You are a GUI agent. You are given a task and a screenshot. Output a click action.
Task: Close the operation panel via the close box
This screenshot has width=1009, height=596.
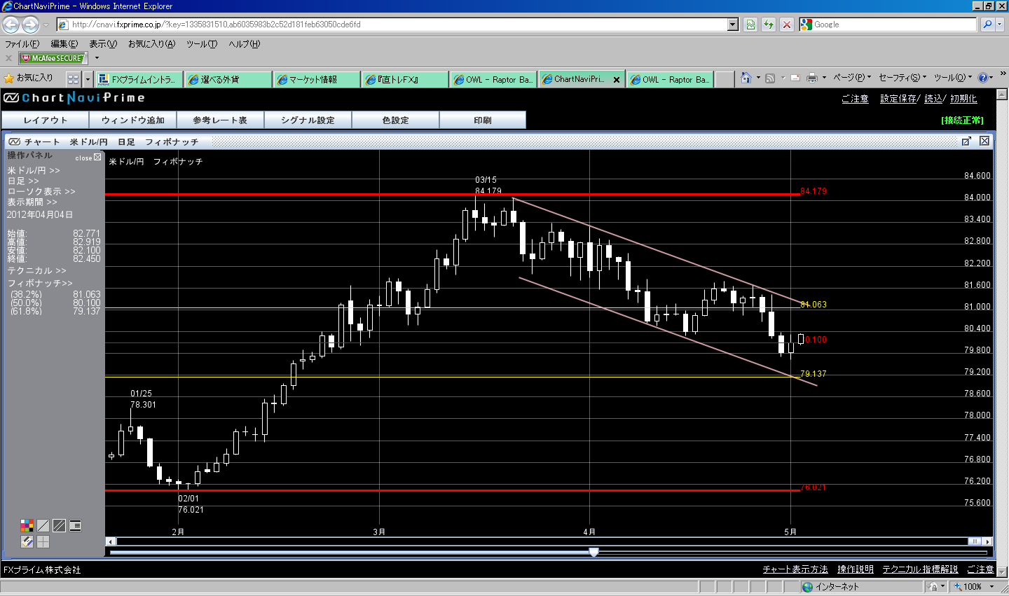coord(97,158)
